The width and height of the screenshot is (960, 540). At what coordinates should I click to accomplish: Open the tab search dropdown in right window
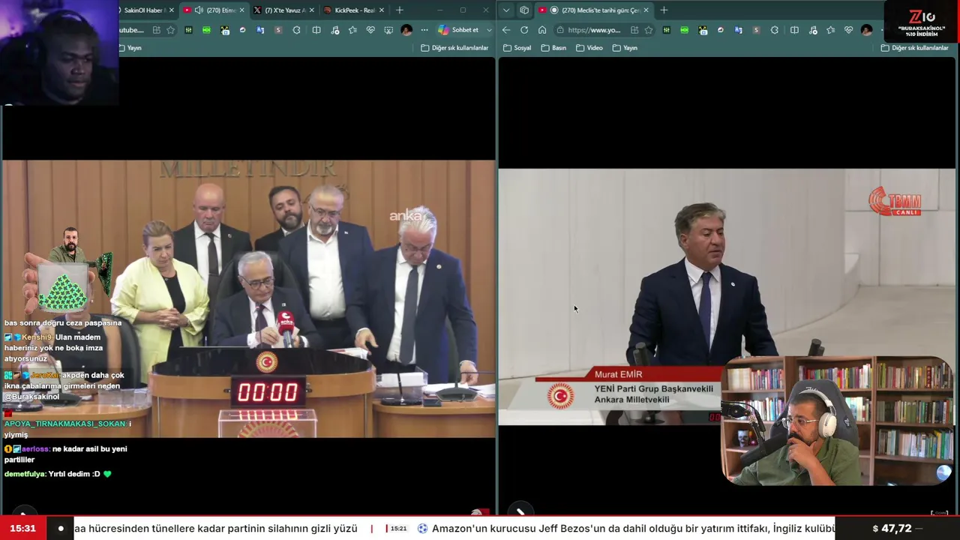click(x=506, y=10)
